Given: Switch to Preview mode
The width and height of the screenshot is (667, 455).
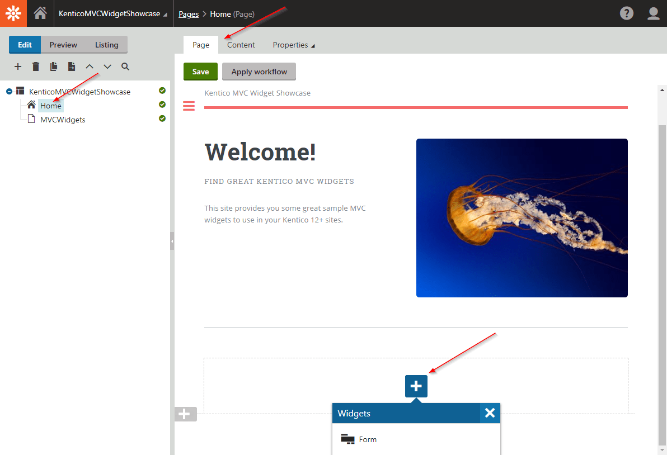Looking at the screenshot, I should tap(63, 45).
